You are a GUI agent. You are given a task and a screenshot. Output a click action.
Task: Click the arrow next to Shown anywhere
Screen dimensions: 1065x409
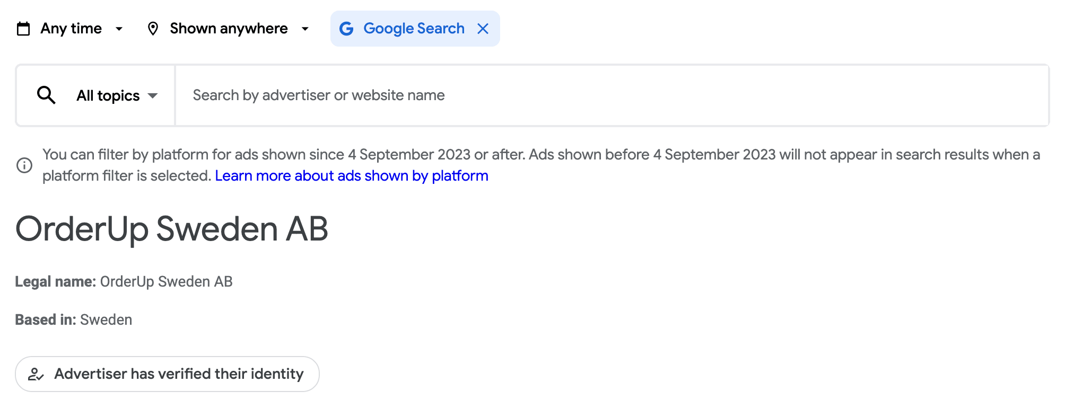pos(305,29)
